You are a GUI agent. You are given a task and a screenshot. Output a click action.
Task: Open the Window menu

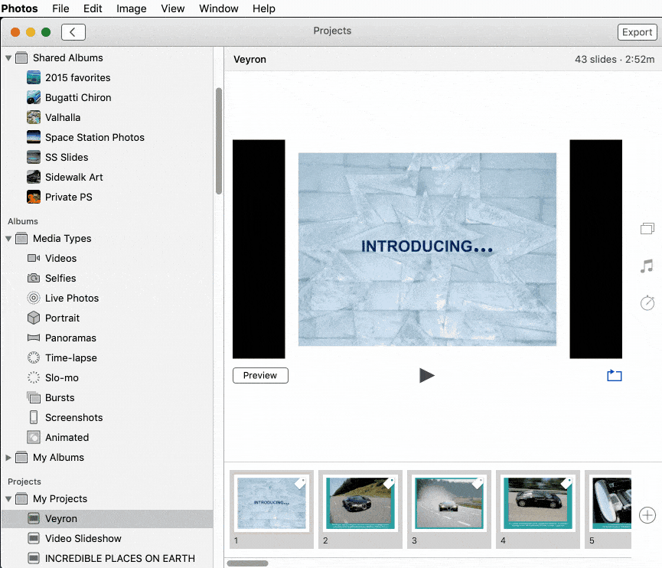(218, 8)
